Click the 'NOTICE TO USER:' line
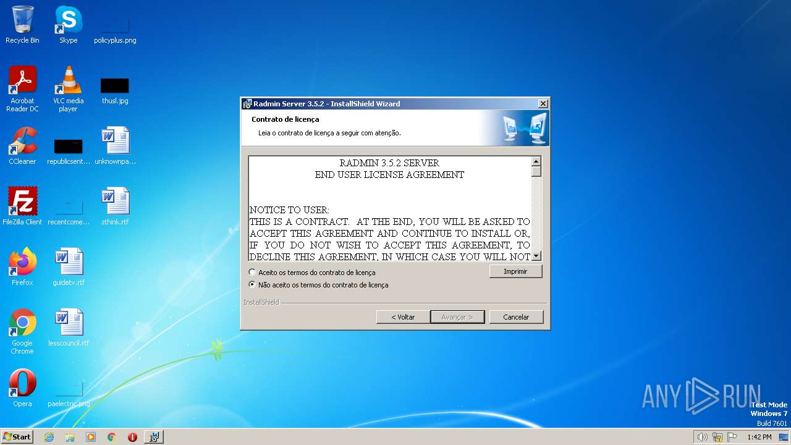Viewport: 791px width, 445px height. pos(289,210)
